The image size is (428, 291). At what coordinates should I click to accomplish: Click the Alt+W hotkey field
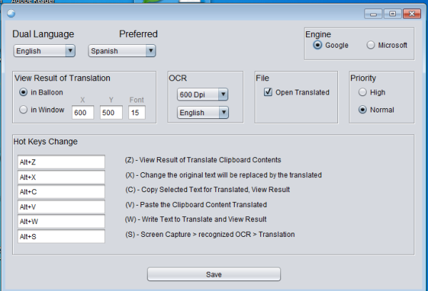pos(61,221)
